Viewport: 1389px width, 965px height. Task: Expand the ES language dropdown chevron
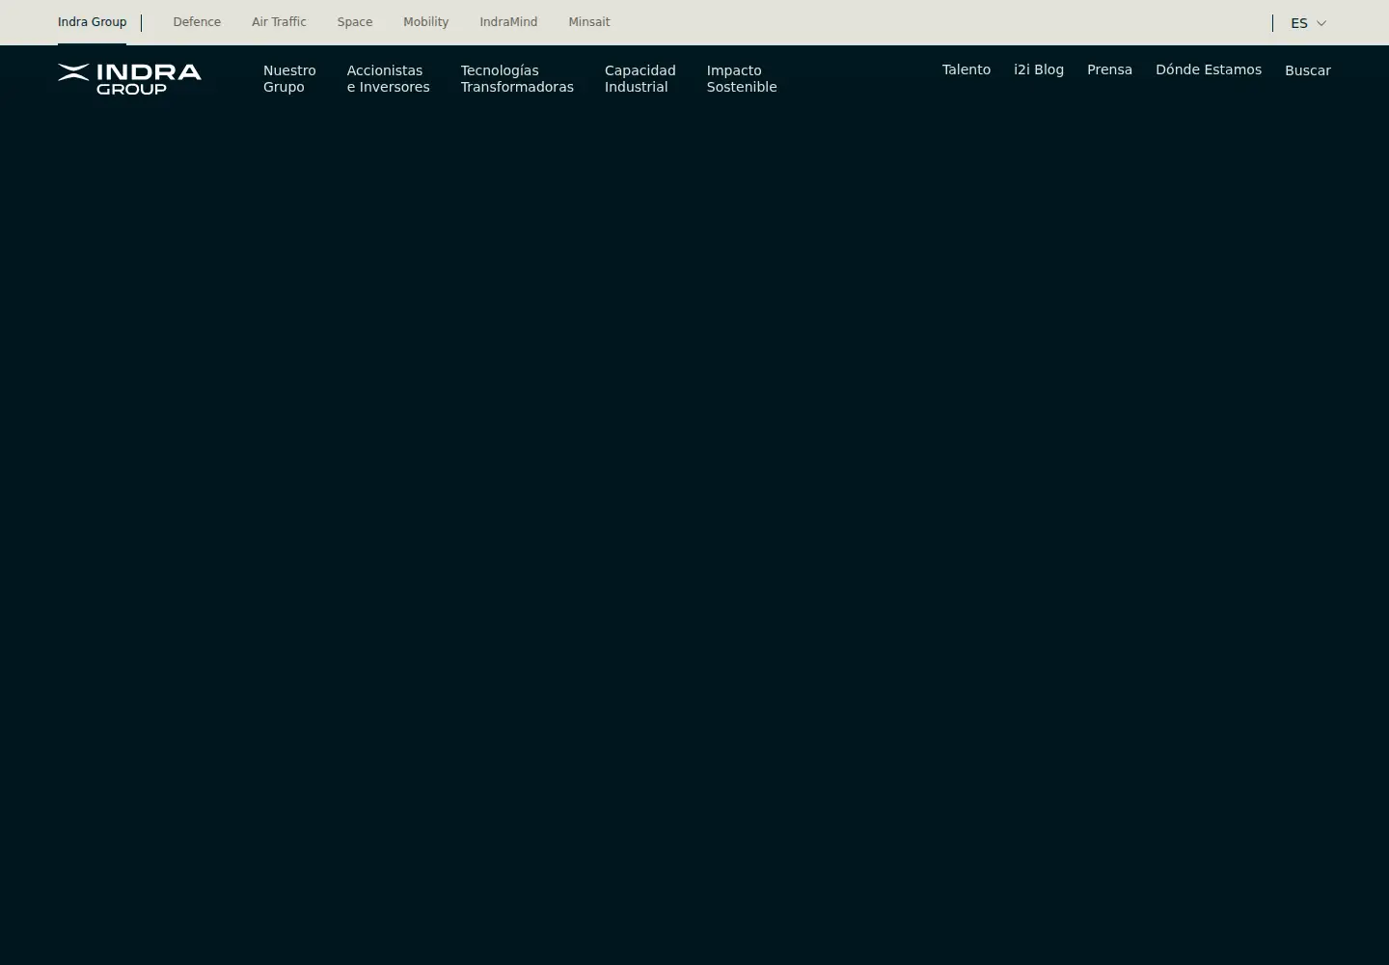point(1321,23)
